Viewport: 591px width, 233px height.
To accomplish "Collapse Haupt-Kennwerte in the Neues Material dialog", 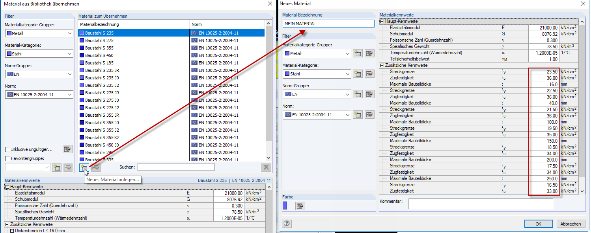I will (382, 21).
